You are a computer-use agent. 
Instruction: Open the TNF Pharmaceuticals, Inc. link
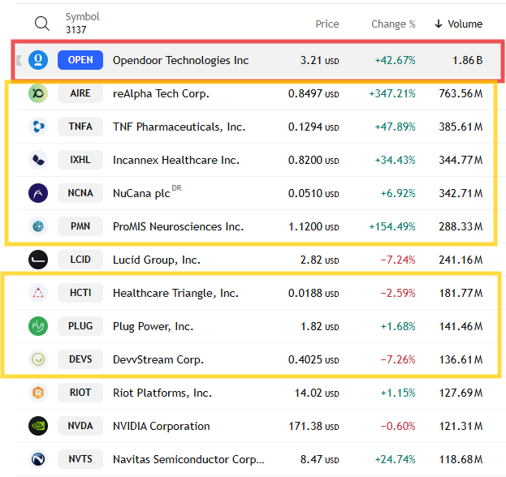click(x=179, y=127)
